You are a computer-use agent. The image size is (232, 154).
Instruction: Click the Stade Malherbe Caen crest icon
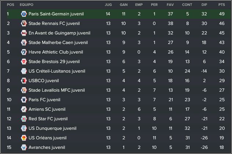pyautogui.click(x=24, y=43)
